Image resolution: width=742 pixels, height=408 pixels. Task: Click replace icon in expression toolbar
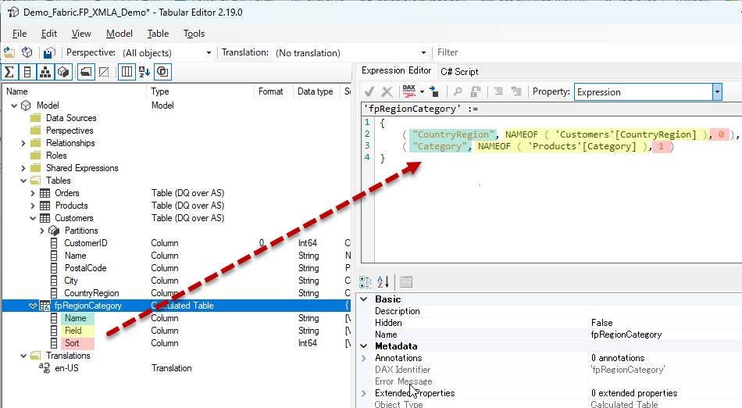[x=476, y=91]
